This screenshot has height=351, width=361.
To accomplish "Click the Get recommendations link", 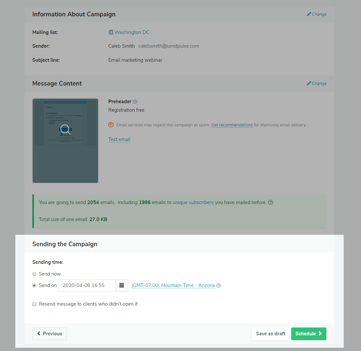I will [232, 125].
